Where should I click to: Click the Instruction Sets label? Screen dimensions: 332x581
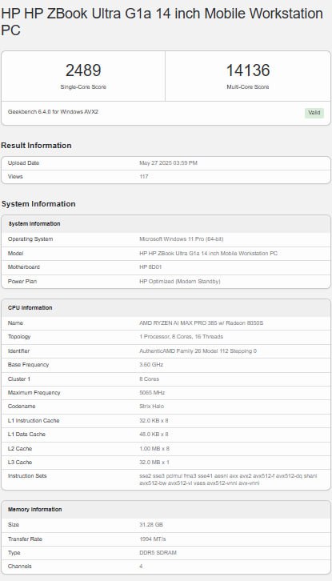(27, 476)
